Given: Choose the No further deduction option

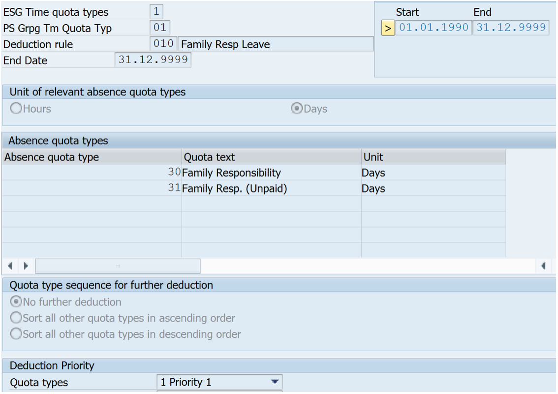Looking at the screenshot, I should (16, 302).
